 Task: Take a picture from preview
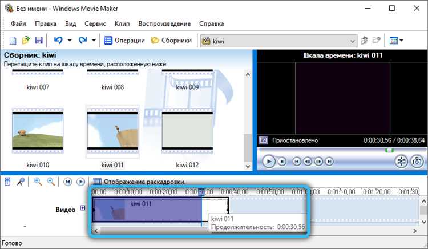click(x=417, y=162)
